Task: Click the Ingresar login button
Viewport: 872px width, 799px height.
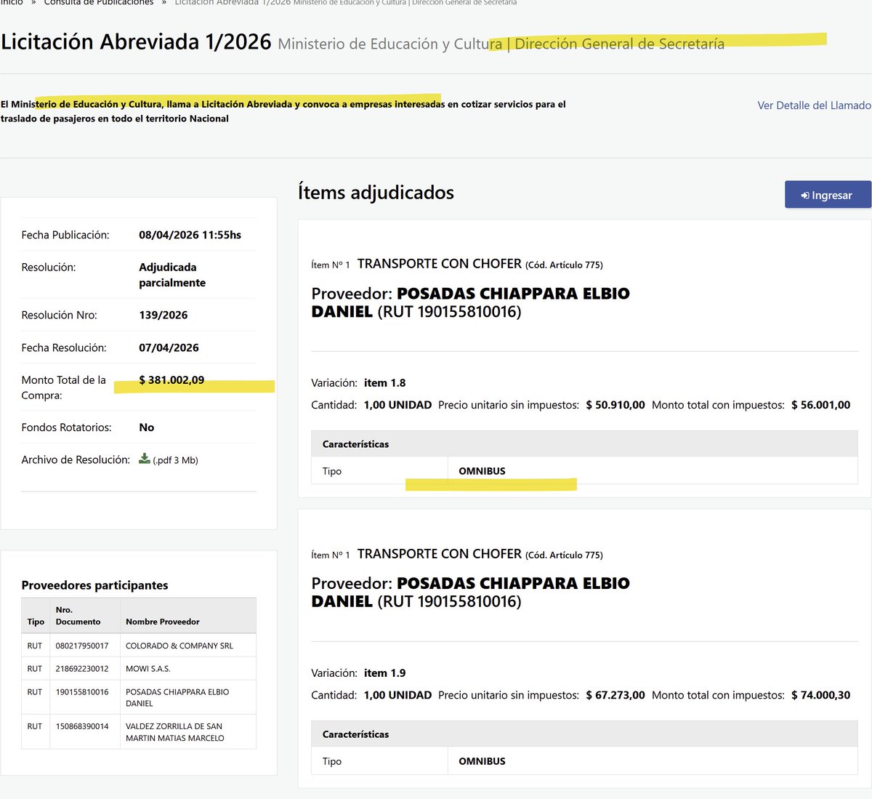Action: click(828, 195)
